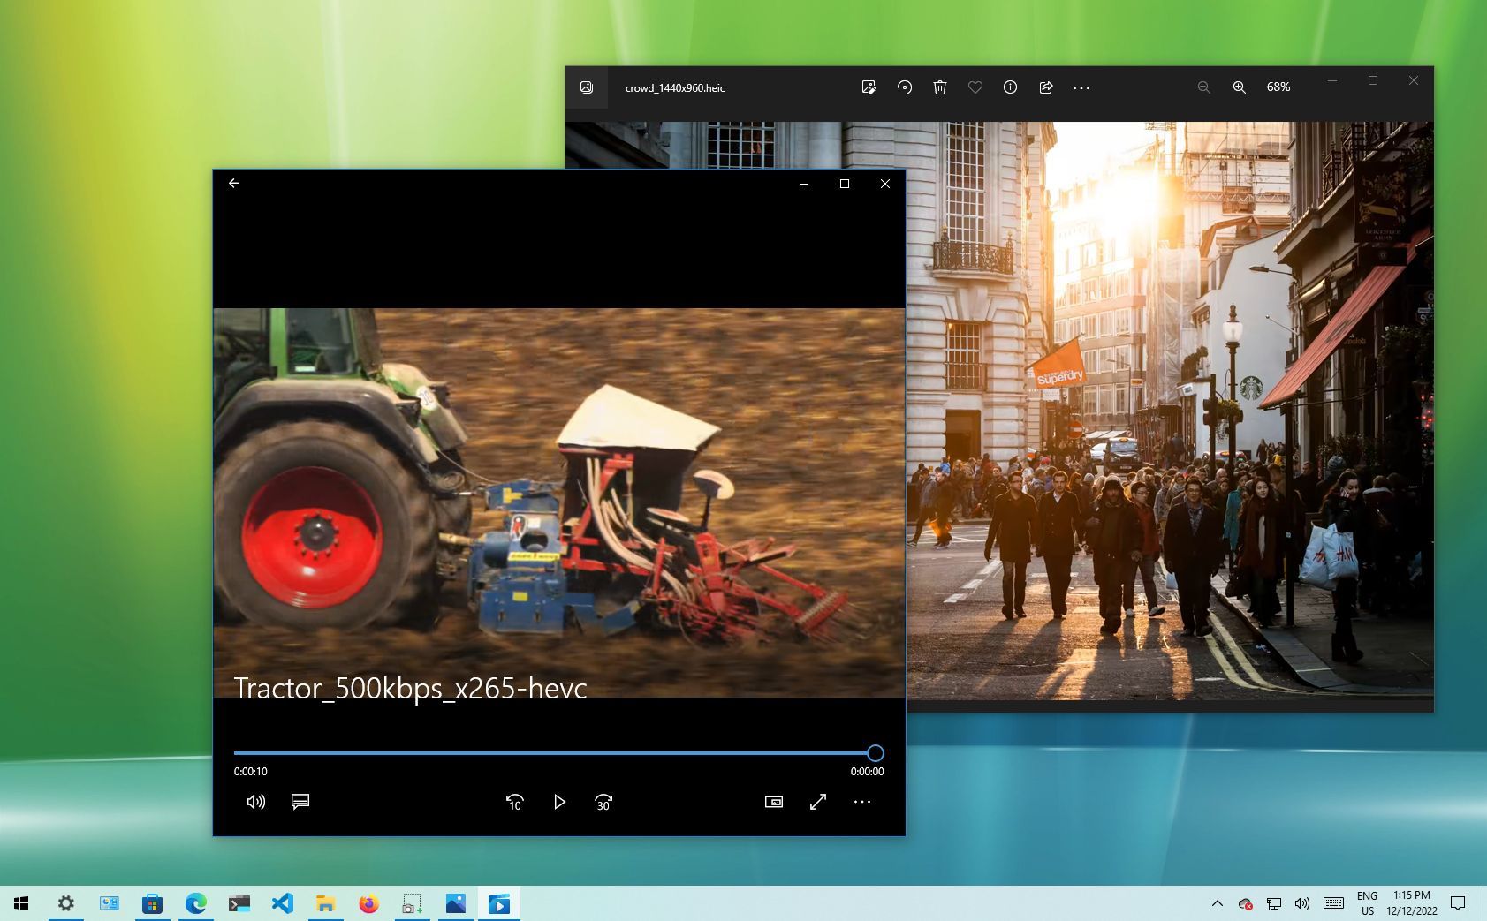The width and height of the screenshot is (1487, 921).
Task: Enter mini view in the video player
Action: click(x=773, y=802)
